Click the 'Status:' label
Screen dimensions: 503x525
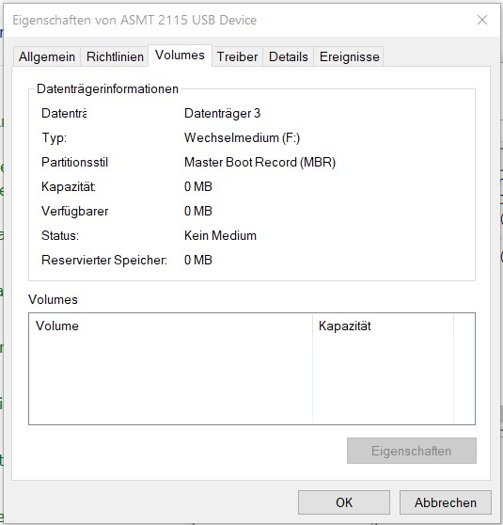click(60, 236)
